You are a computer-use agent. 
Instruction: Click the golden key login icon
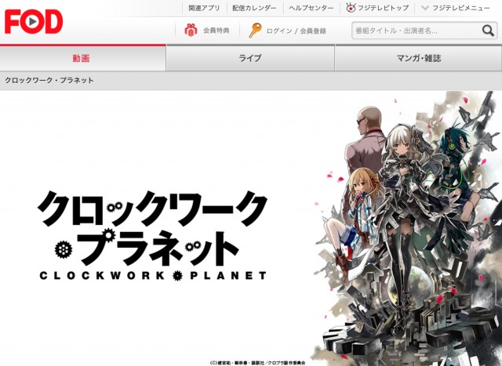255,31
